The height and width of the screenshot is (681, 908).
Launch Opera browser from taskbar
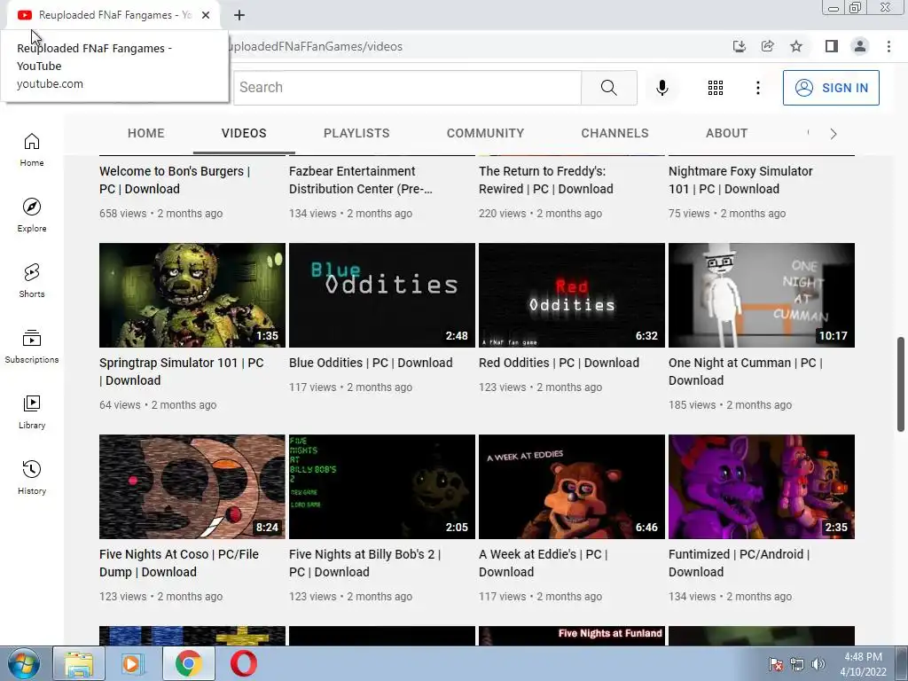pyautogui.click(x=243, y=663)
